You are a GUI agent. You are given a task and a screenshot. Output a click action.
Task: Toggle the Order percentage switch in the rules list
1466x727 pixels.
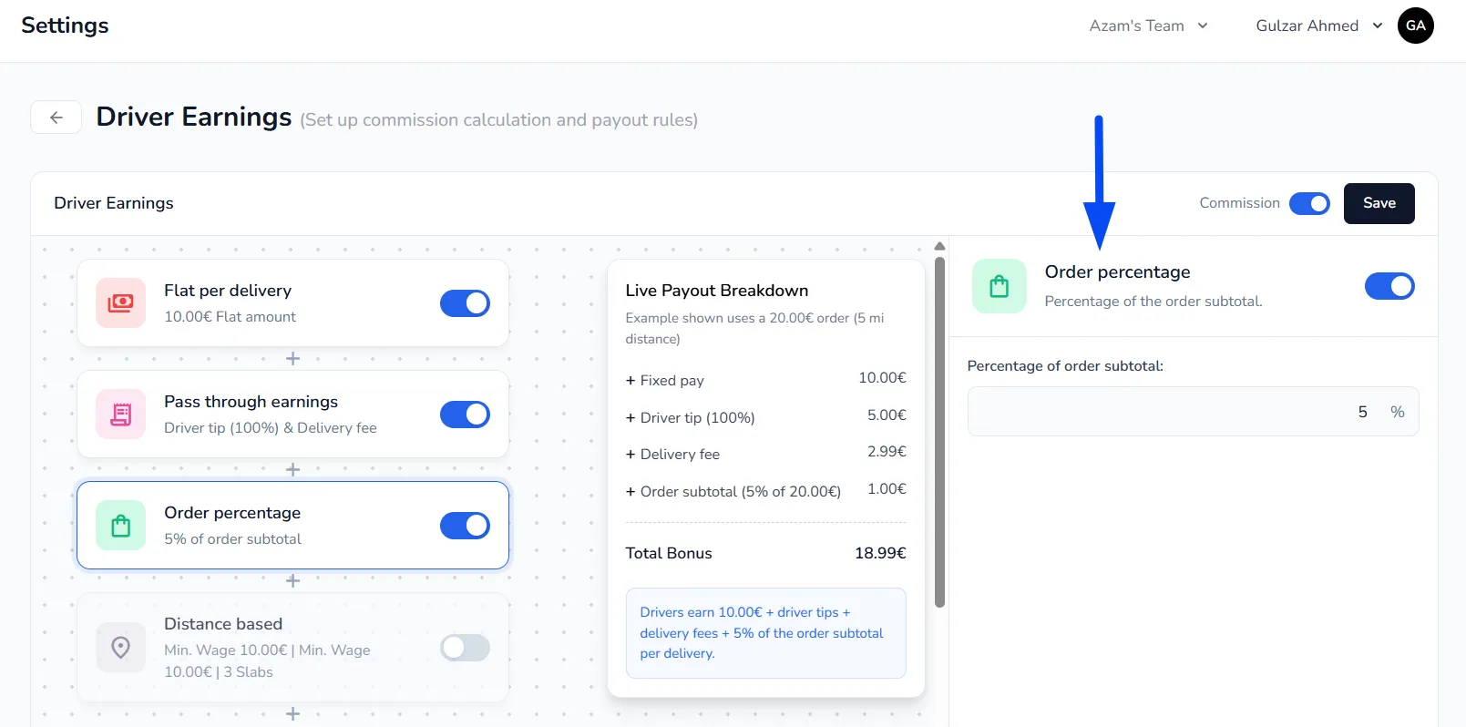[465, 526]
